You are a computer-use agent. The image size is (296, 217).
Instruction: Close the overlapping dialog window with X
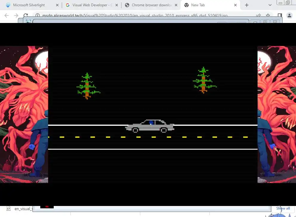275,22
